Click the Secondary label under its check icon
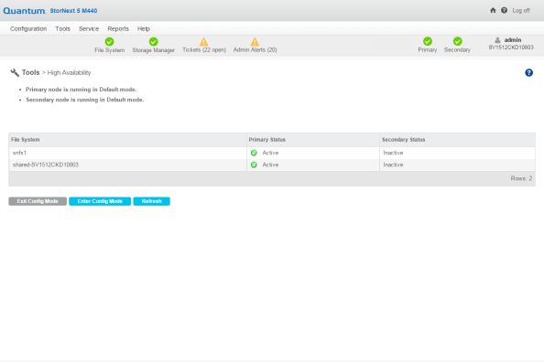This screenshot has width=544, height=362. click(x=457, y=50)
